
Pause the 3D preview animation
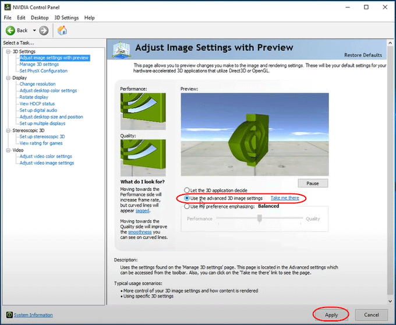[x=313, y=183]
